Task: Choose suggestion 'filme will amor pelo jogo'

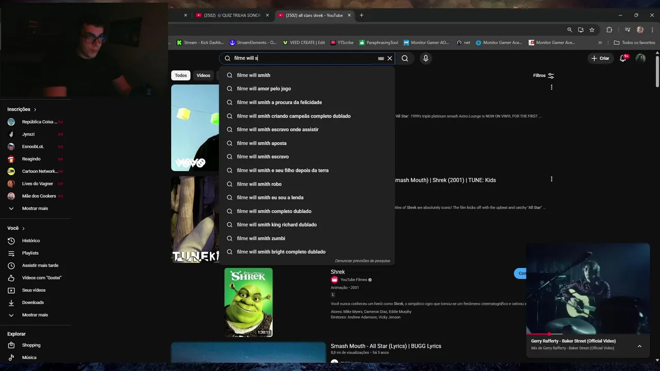Action: (x=307, y=89)
